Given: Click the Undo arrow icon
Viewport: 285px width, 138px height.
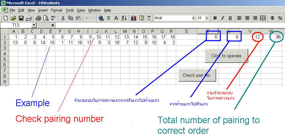Looking at the screenshot, I should point(88,18).
